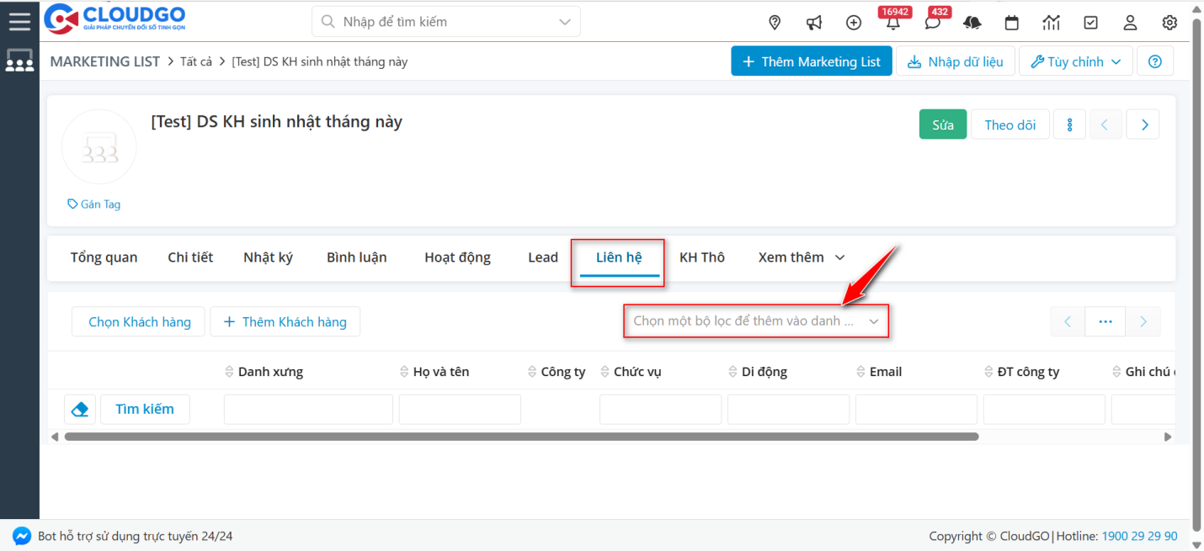Click the Họ và tên filter field
Viewport: 1204px width, 551px height.
460,409
